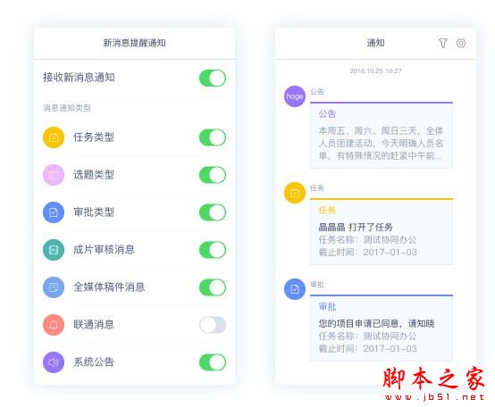Open the settings gear in notifications header
The image size is (495, 407).
(461, 43)
